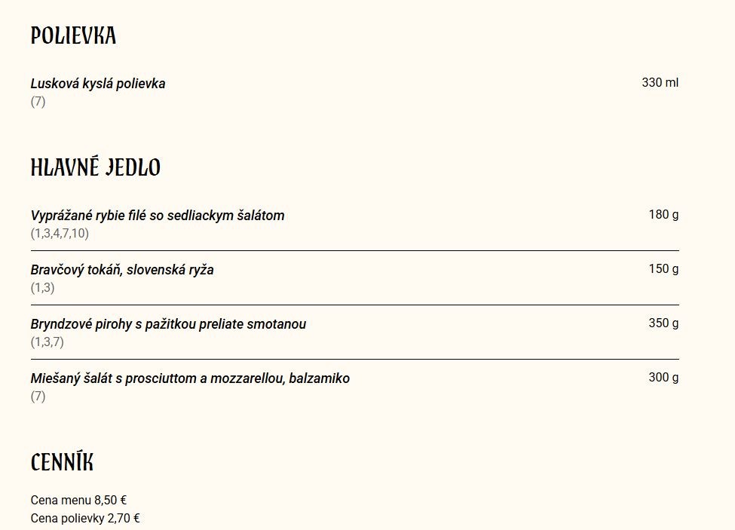Click the 300 g salad weight
This screenshot has height=530, width=735.
tap(663, 378)
